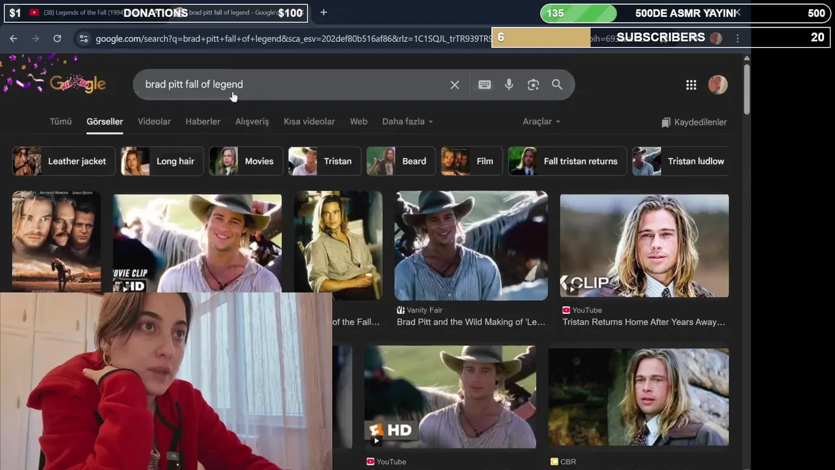The image size is (835, 470).
Task: Open the MOVIE CLIP HD cowboy hat thumbnail
Action: (x=197, y=243)
